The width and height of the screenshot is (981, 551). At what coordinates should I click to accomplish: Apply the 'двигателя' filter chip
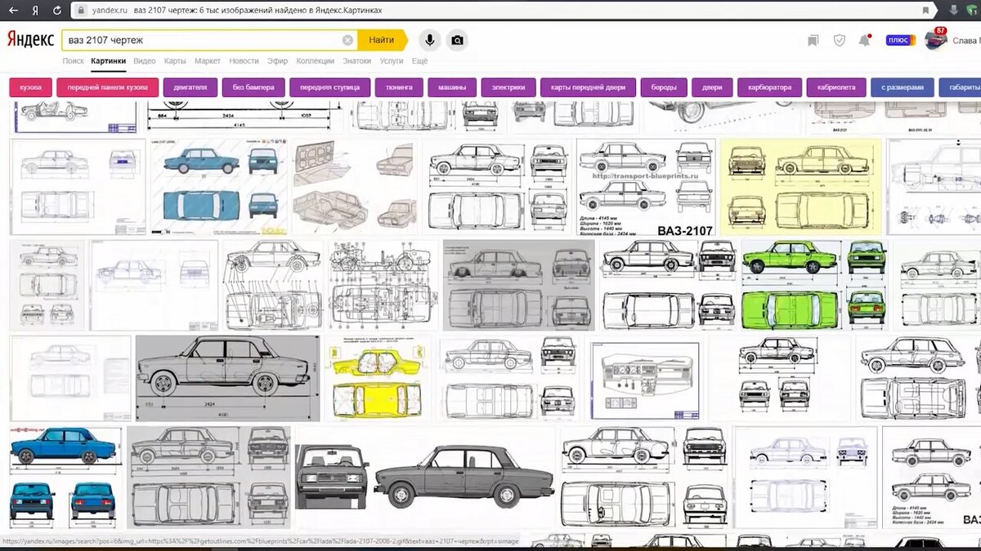[190, 87]
